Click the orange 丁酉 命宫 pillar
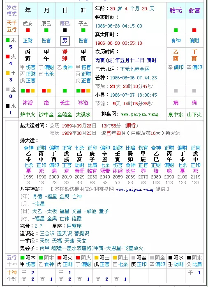This screenshot has width=208, height=287. [x=194, y=55]
